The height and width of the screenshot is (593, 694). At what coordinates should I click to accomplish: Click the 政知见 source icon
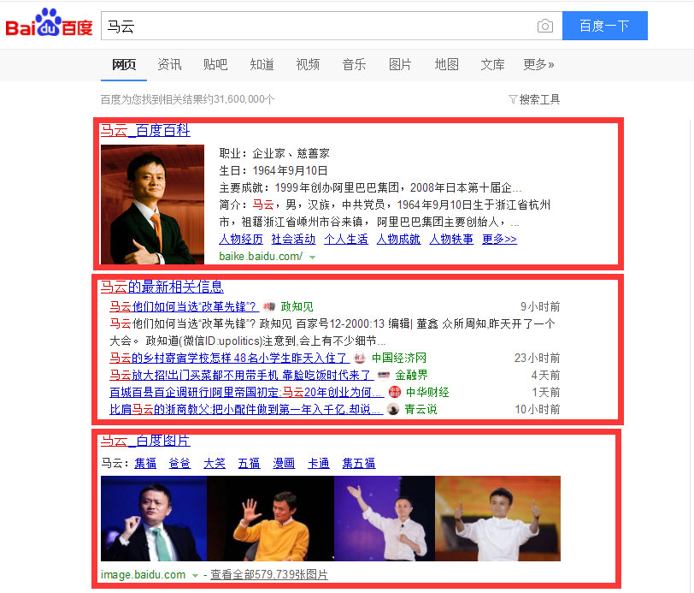269,306
